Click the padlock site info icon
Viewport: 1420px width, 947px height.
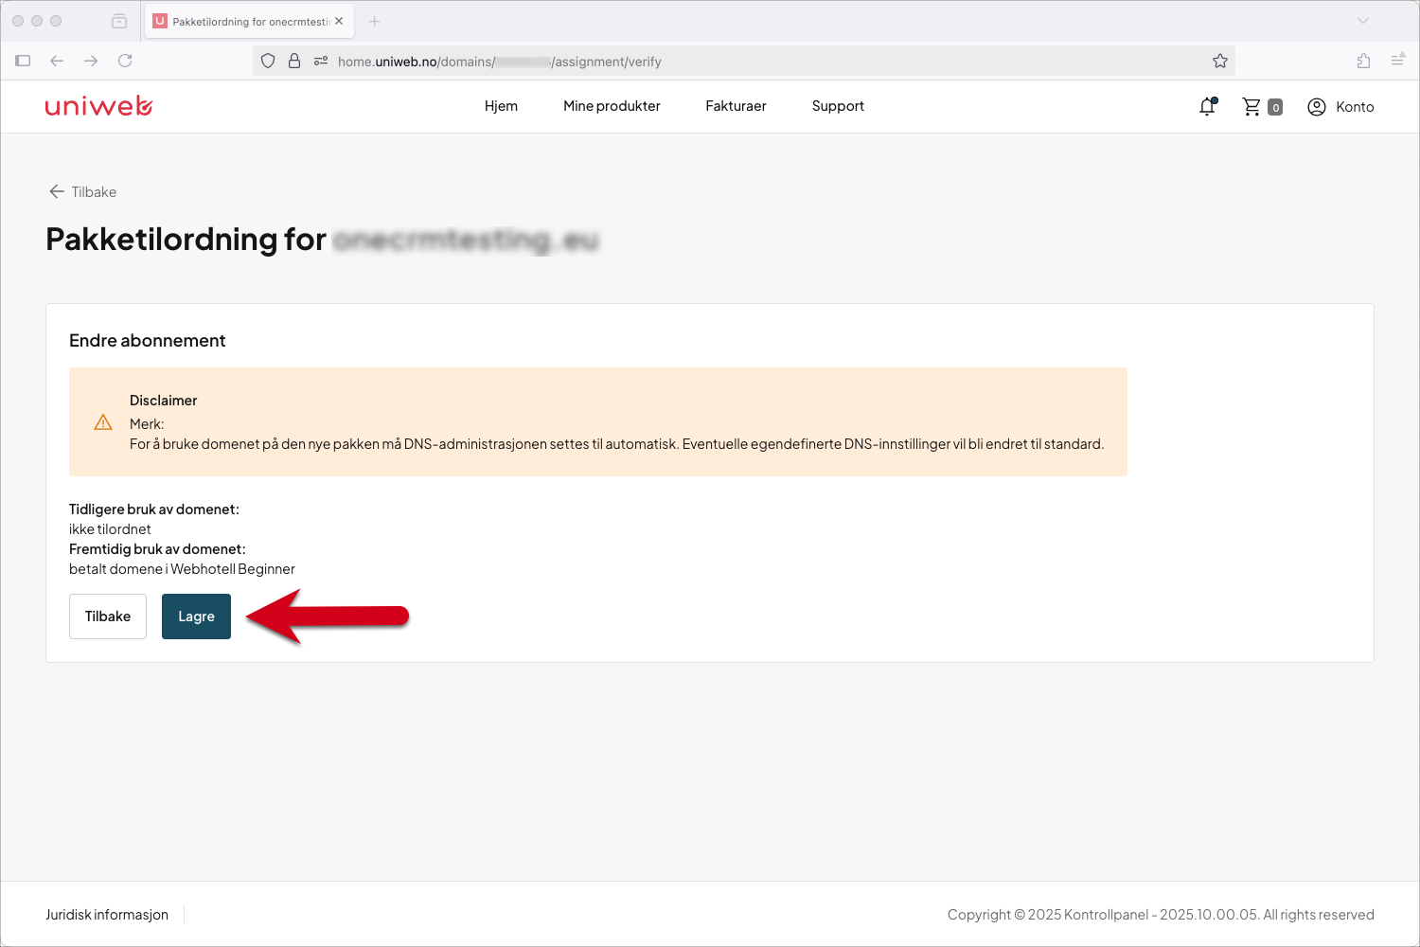coord(294,61)
